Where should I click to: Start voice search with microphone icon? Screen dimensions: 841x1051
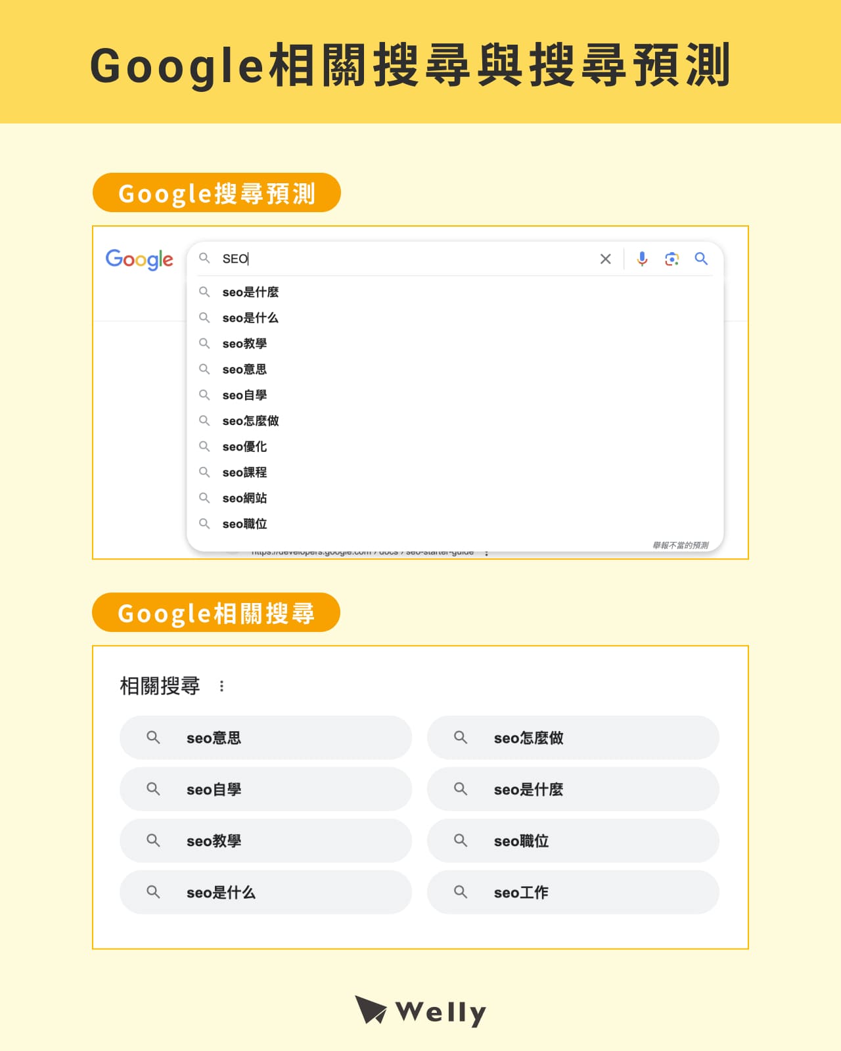click(642, 259)
